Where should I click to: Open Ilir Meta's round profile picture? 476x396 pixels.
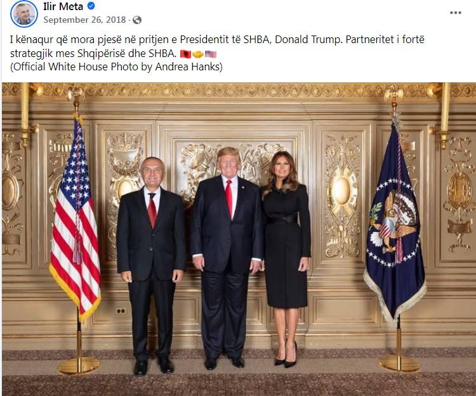click(x=24, y=14)
